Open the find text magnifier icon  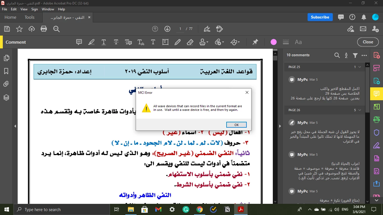[56, 29]
